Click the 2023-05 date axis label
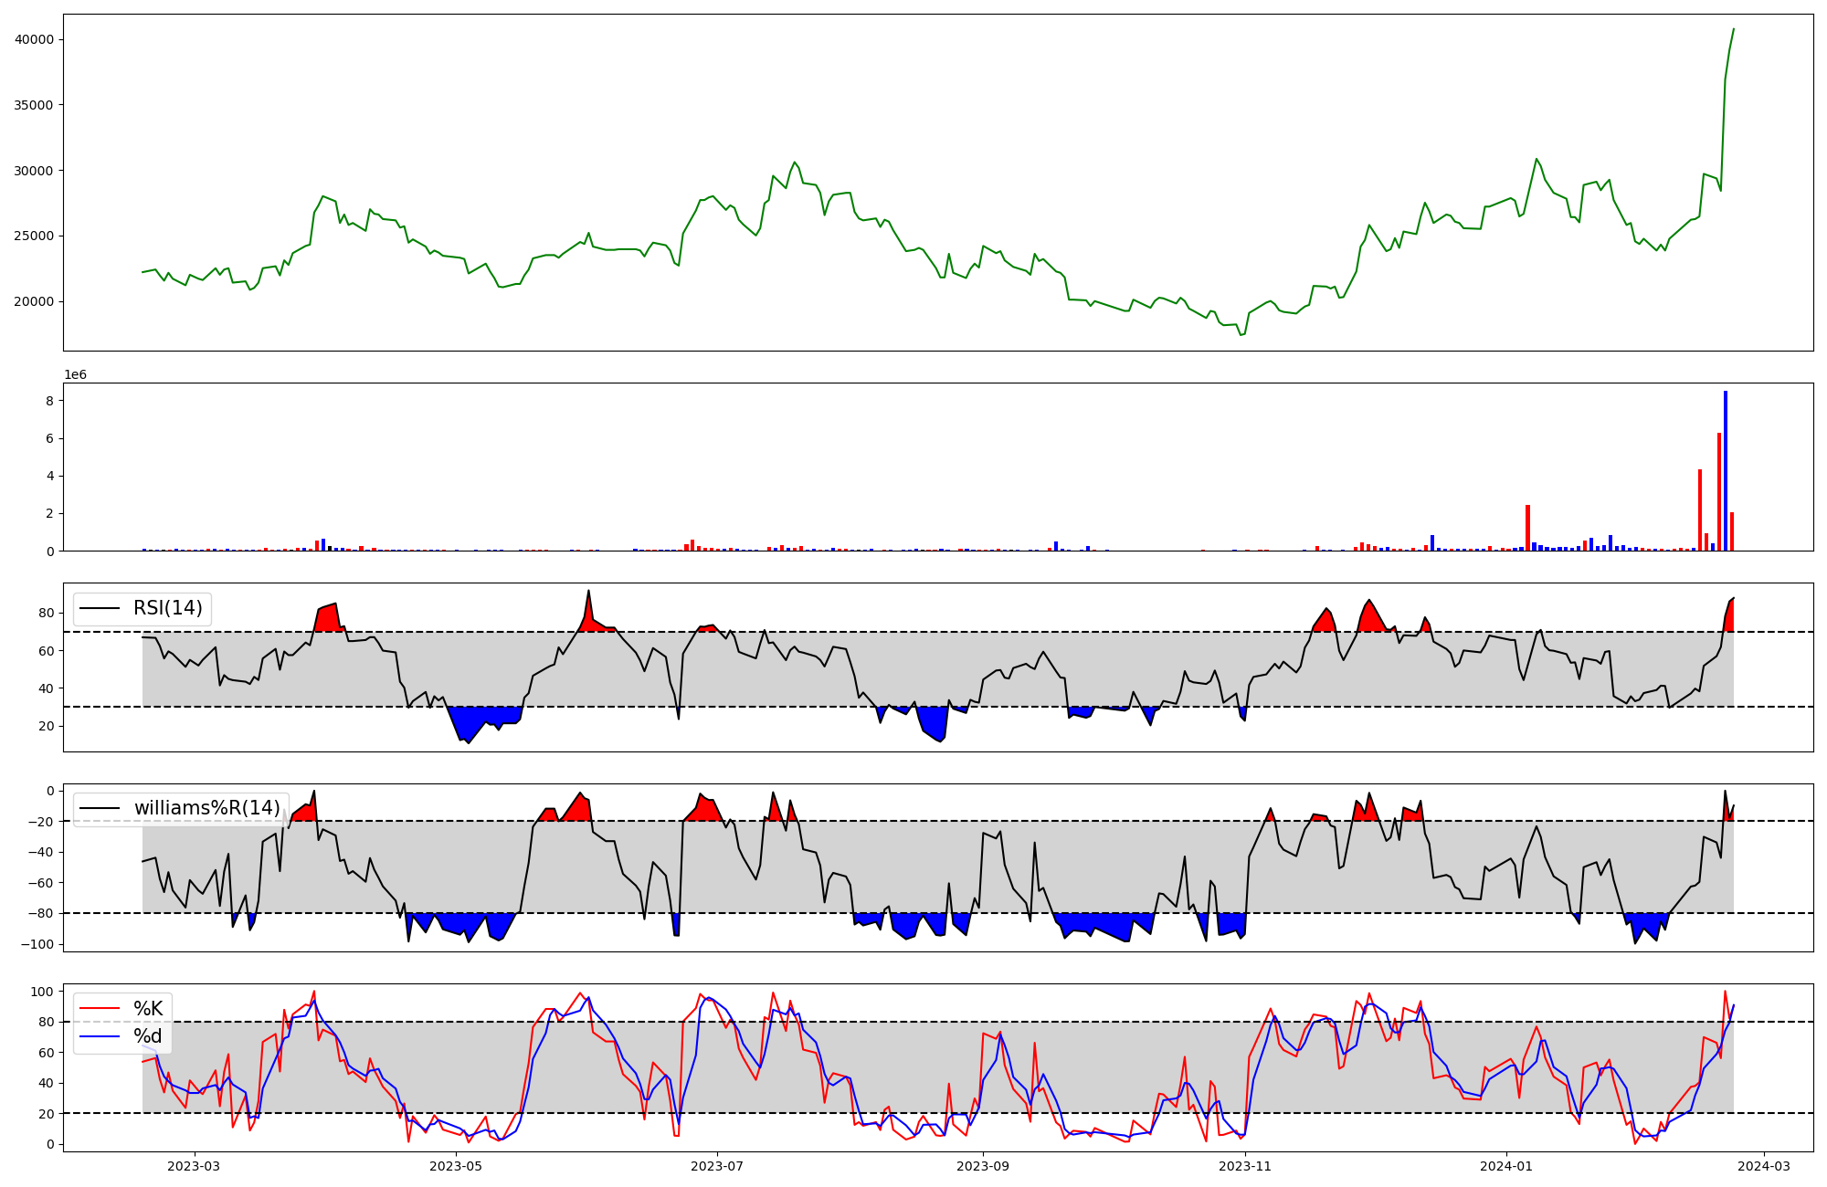The width and height of the screenshot is (1827, 1187). tap(456, 1166)
